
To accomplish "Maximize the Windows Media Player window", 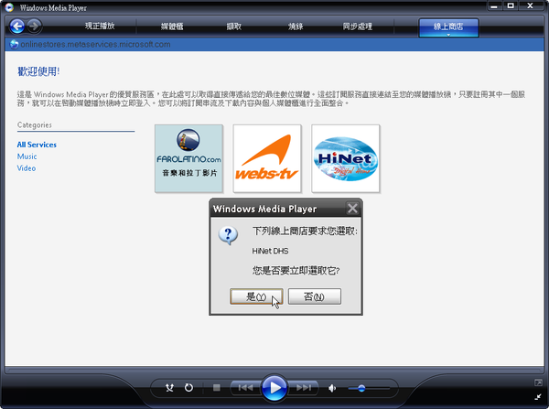I will pyautogui.click(x=511, y=6).
